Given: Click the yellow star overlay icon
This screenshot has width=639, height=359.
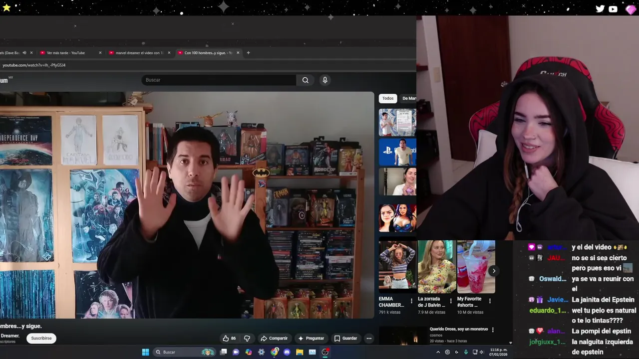Looking at the screenshot, I should click(x=6, y=7).
